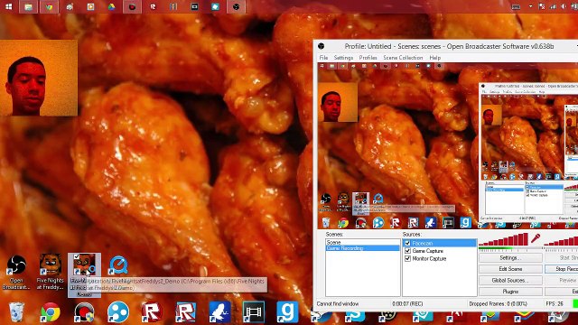This screenshot has height=325, width=578.
Task: Select the Five Nights at Freddy's 2 Demo shortcut
Action: (x=84, y=274)
